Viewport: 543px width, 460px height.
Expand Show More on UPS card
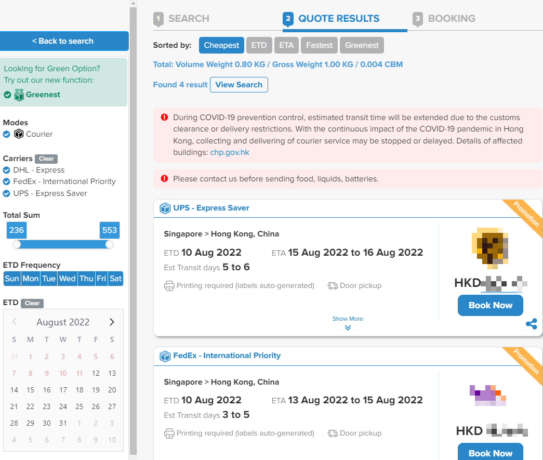point(348,322)
